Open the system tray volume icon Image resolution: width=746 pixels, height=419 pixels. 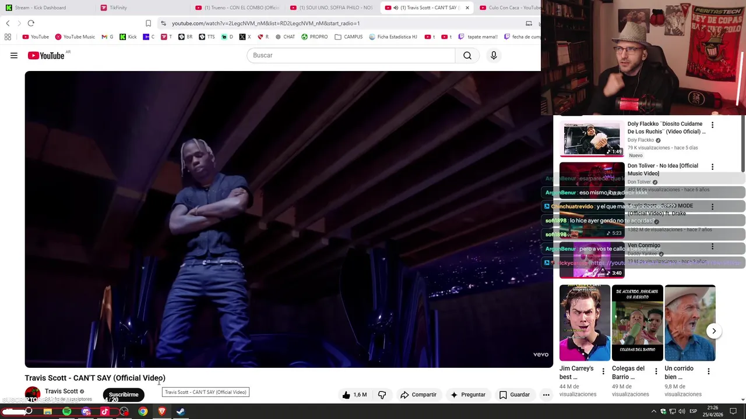(x=681, y=411)
